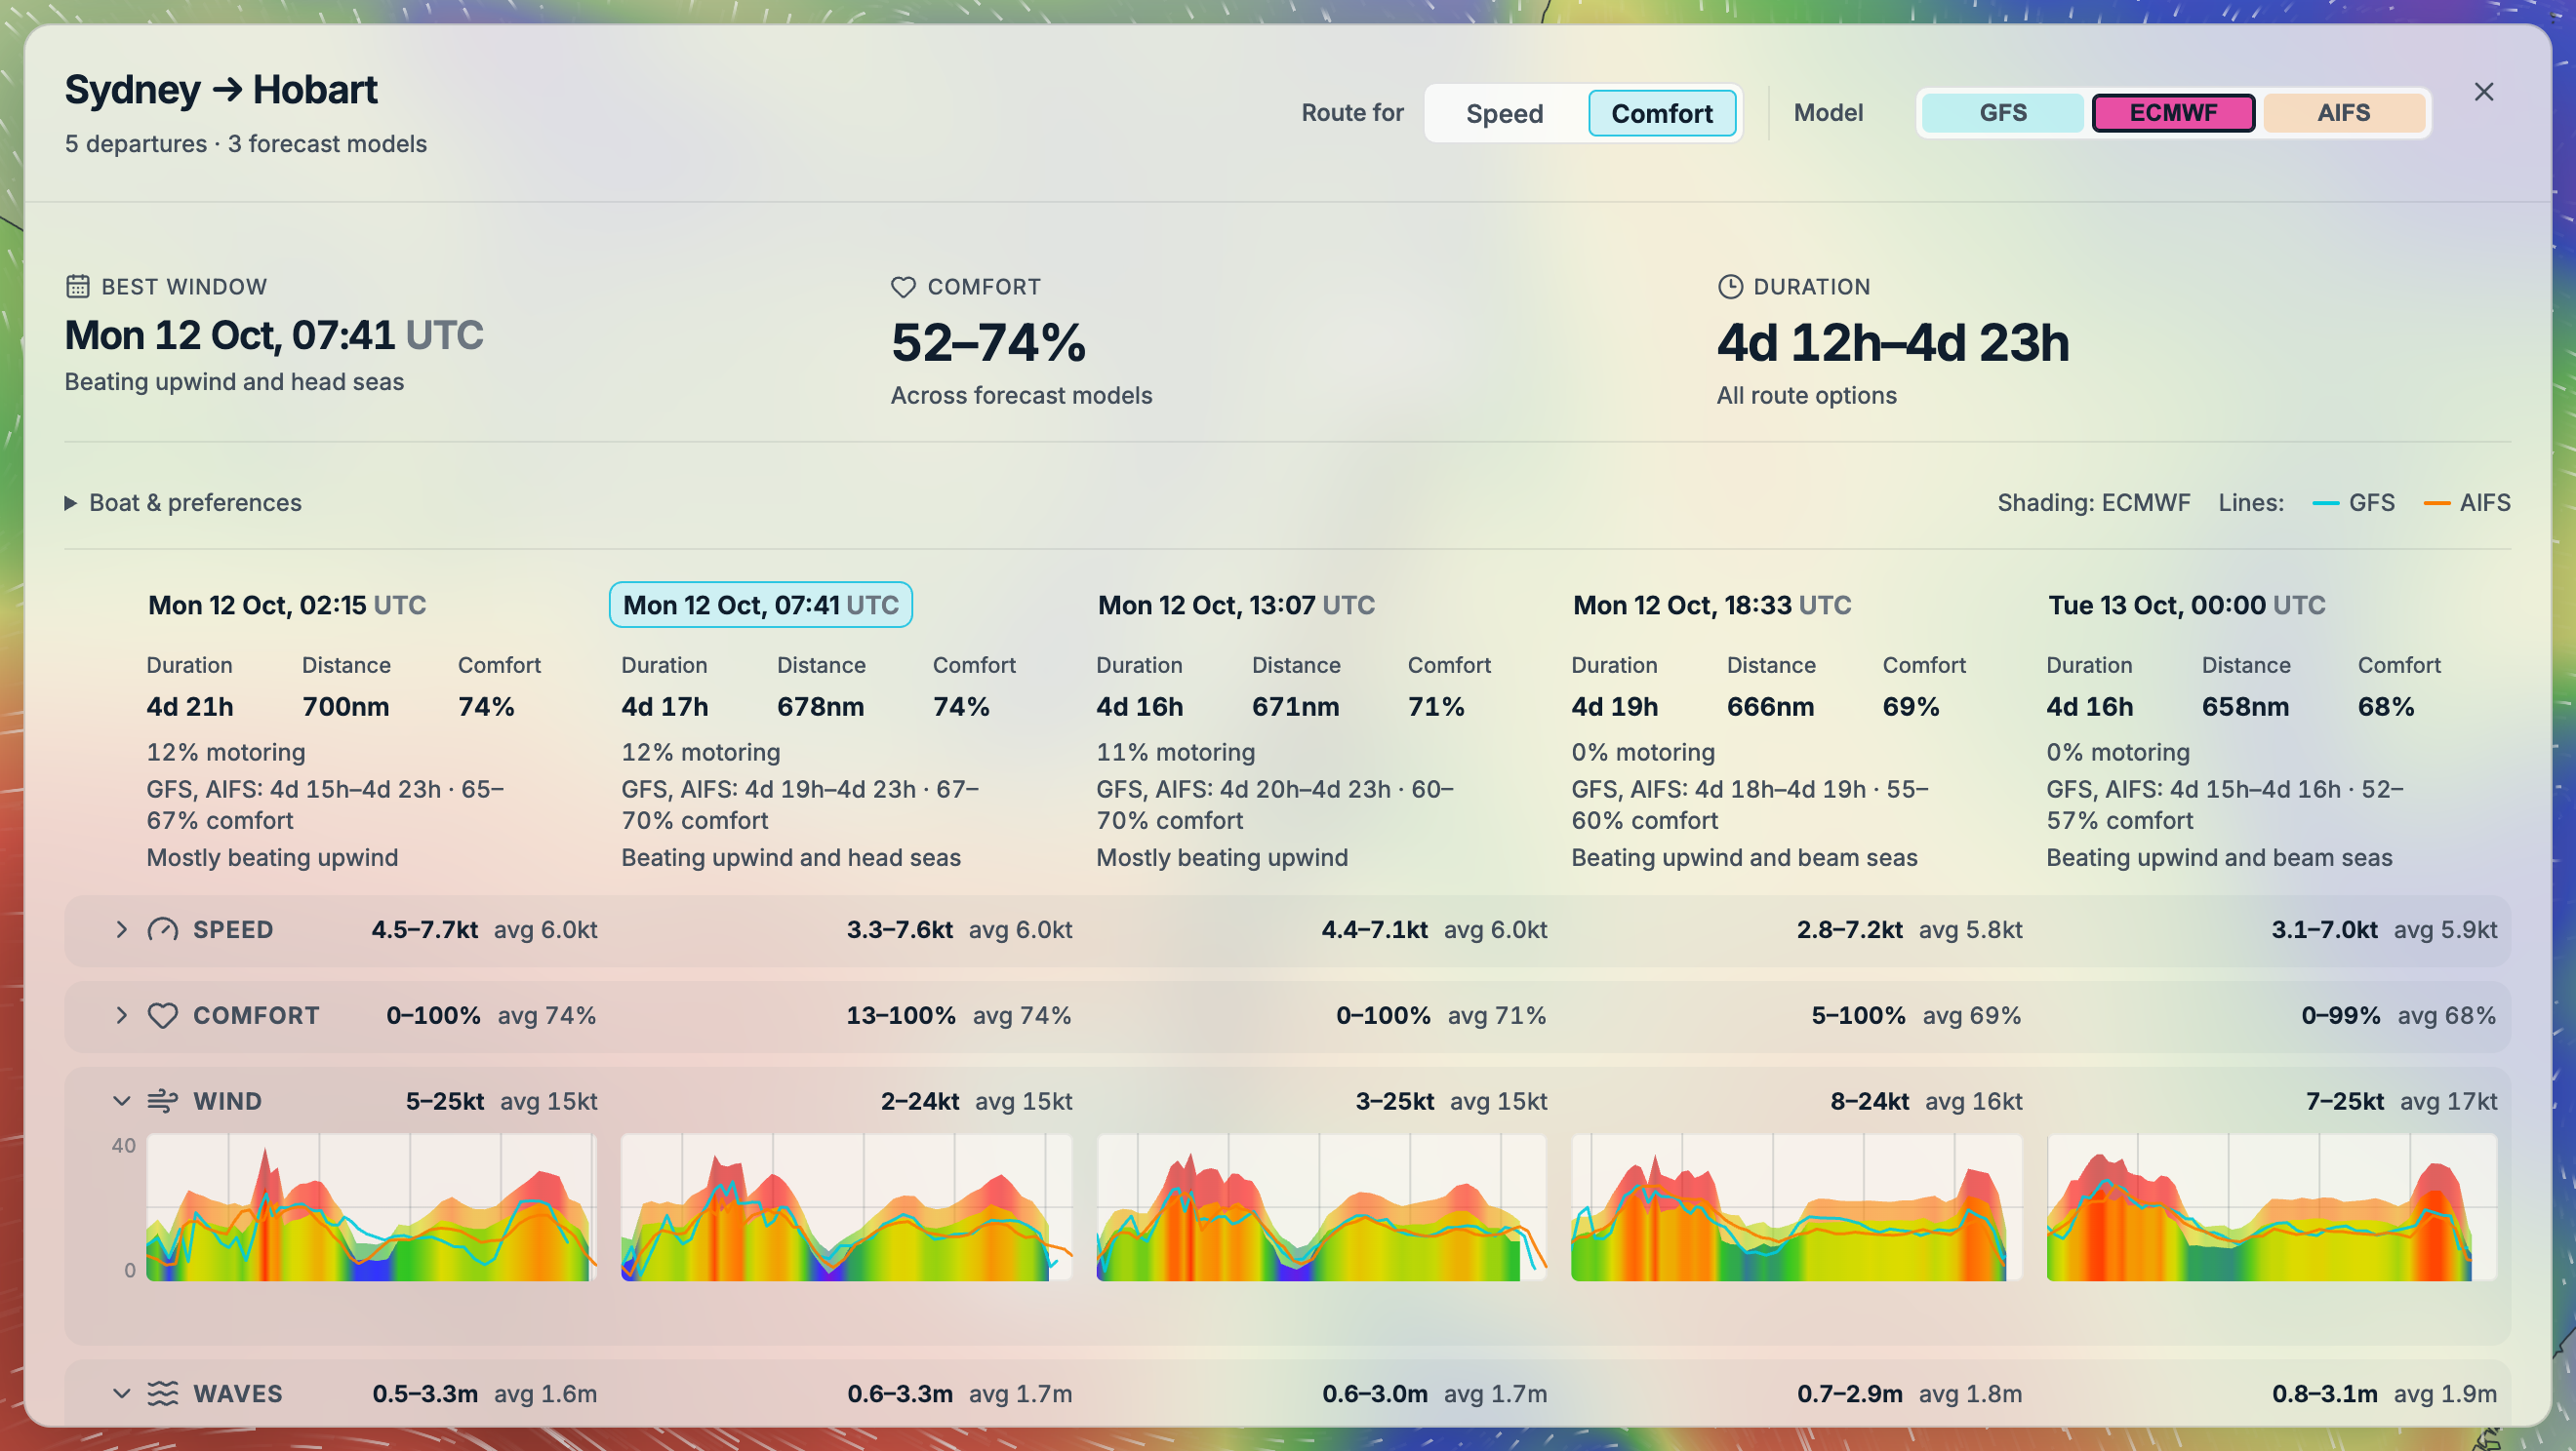
Task: Select departure Mon 12 Oct, 18:33 UTC
Action: [x=1711, y=605]
